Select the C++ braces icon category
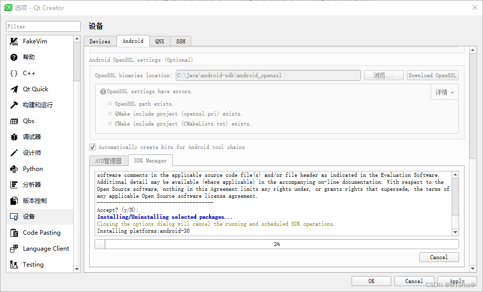The width and height of the screenshot is (483, 292). click(x=14, y=73)
